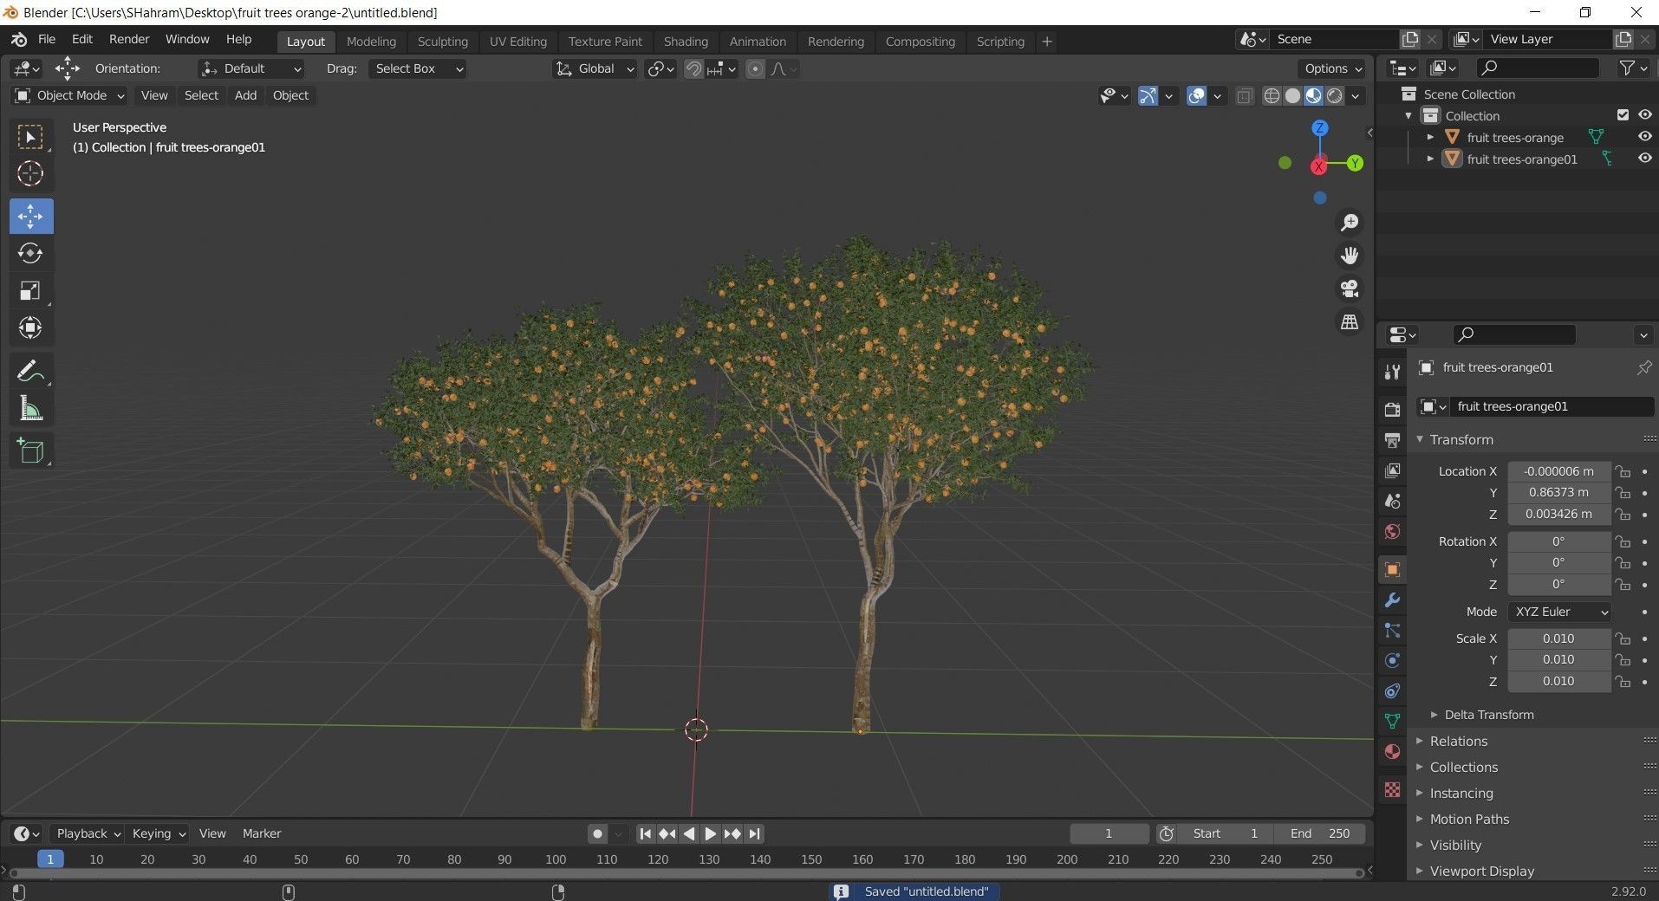Viewport: 1659px width, 901px height.
Task: Toggle camera view icon
Action: click(1350, 288)
